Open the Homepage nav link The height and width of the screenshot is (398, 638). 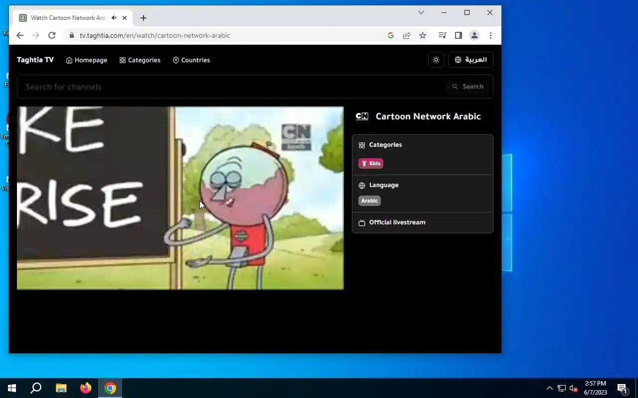tap(87, 60)
